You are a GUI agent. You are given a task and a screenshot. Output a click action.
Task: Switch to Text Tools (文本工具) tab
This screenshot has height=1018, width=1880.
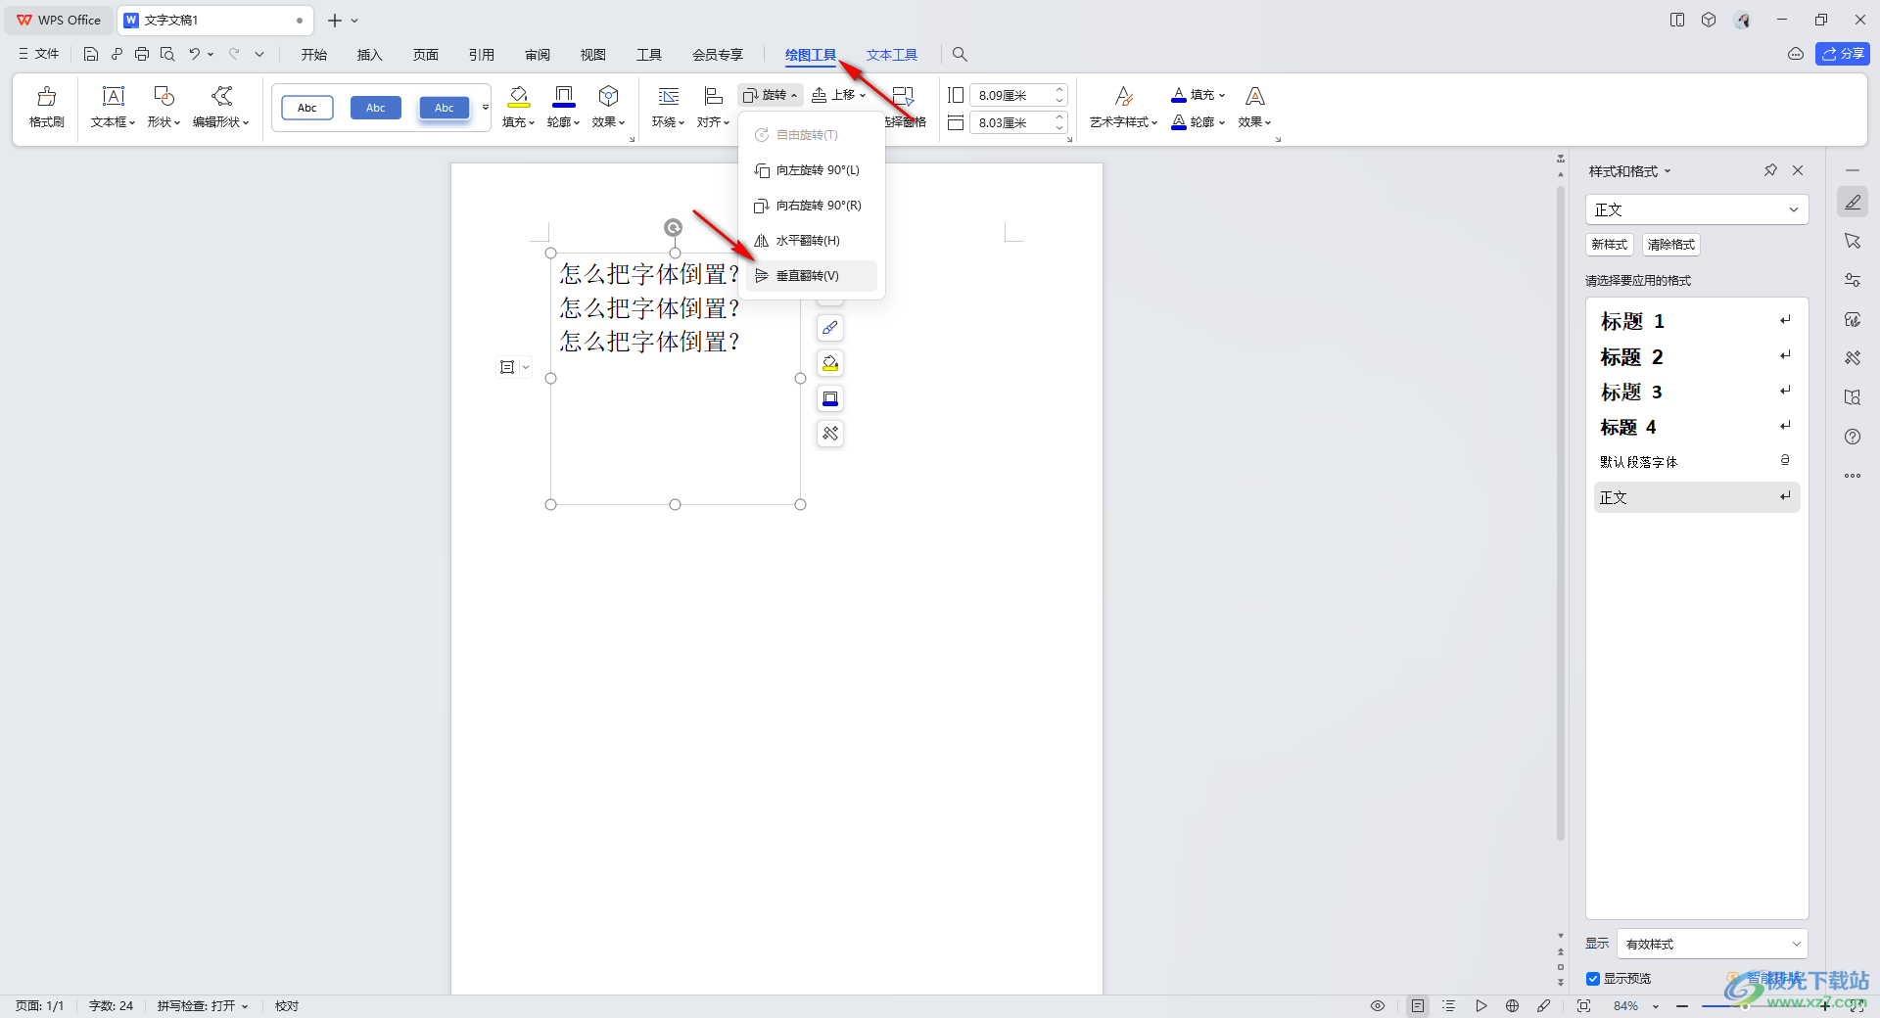pyautogui.click(x=891, y=55)
